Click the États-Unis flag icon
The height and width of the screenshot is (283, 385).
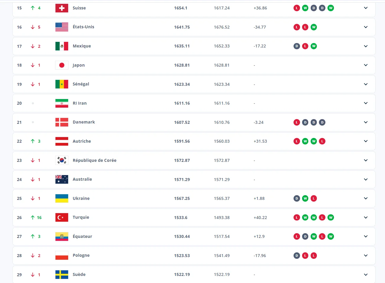pos(62,27)
